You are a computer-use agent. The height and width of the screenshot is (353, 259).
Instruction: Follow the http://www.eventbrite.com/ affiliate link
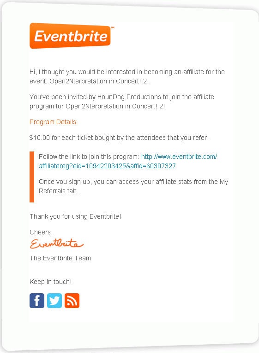tap(179, 157)
